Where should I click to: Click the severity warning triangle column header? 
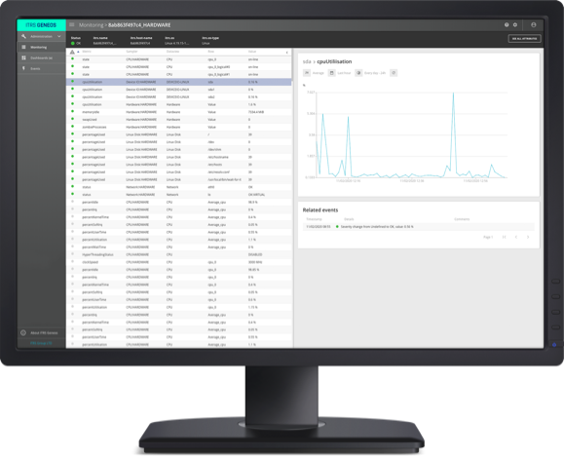[x=72, y=52]
